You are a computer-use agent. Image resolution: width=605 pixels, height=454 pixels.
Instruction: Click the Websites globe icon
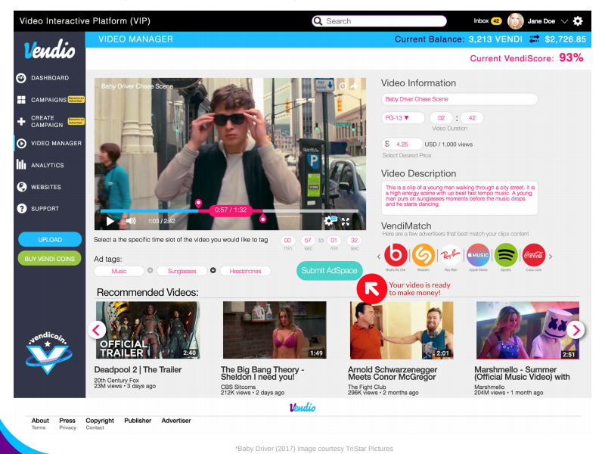coord(21,187)
